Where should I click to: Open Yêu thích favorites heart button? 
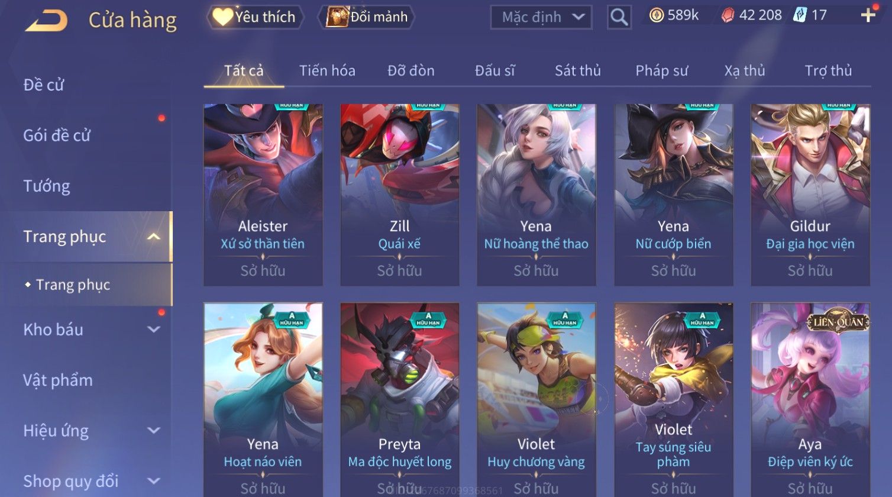pyautogui.click(x=255, y=17)
